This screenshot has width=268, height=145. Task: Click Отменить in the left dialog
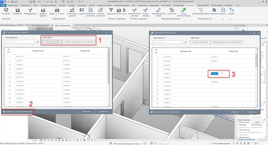point(87,111)
